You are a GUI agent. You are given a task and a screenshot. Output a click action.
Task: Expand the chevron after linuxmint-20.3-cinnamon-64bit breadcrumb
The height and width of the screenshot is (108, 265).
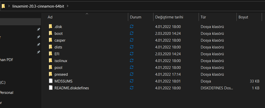[x=68, y=6]
